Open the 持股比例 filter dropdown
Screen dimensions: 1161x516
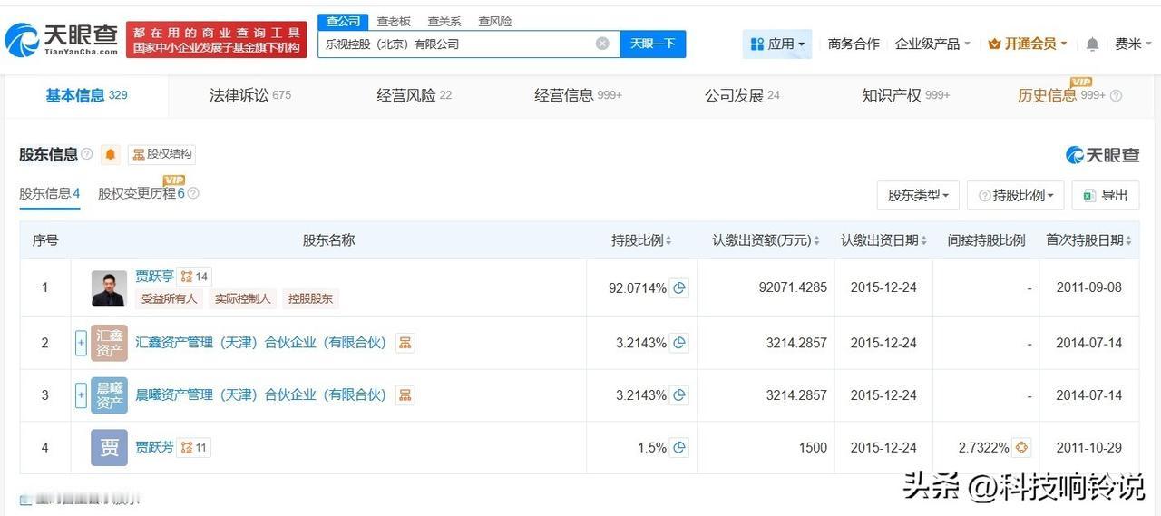point(1015,195)
